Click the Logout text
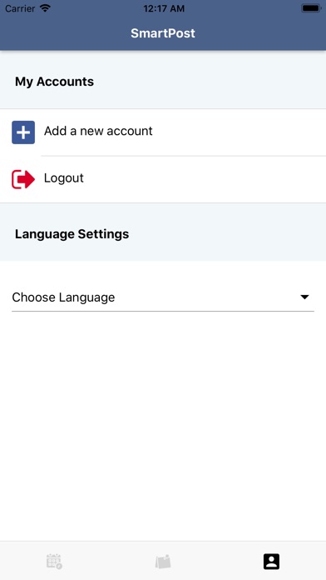326x580 pixels. pos(64,178)
